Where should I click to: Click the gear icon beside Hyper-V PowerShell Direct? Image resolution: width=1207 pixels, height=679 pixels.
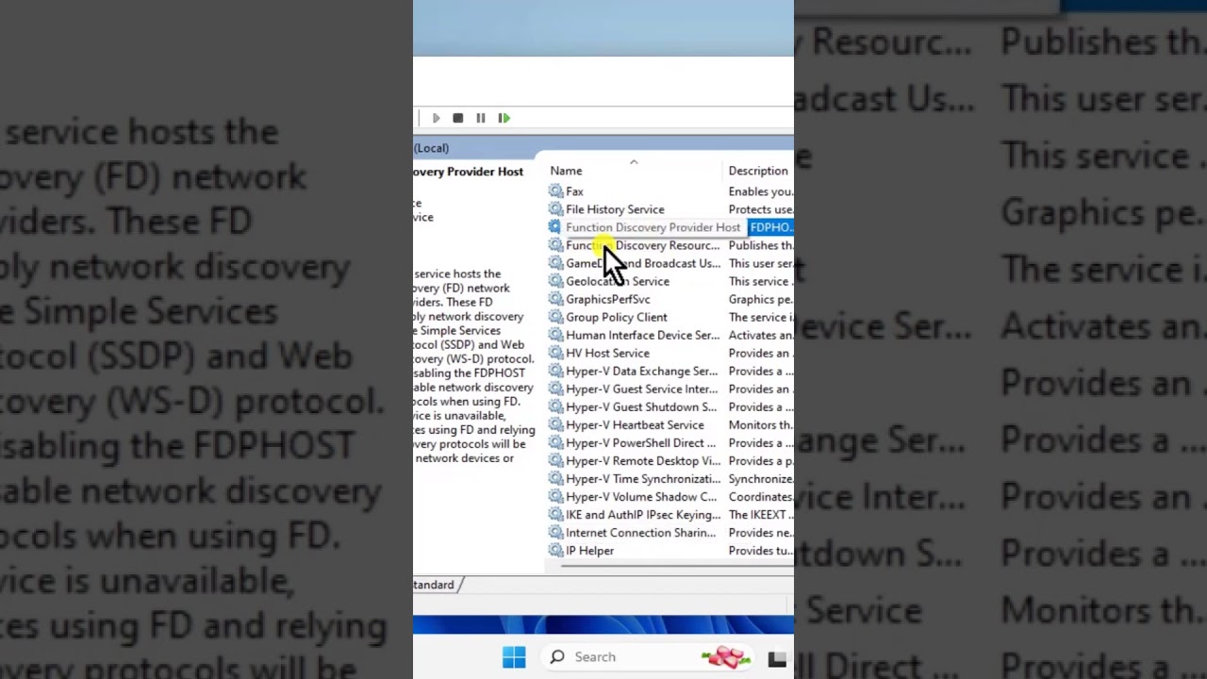click(555, 442)
